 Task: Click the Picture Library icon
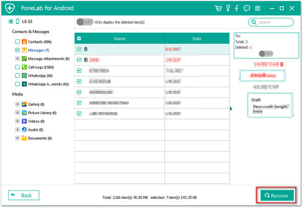pos(24,113)
